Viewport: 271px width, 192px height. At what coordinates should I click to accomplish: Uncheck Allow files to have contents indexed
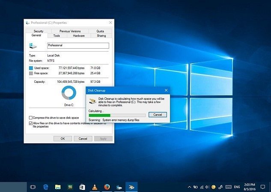coord(30,123)
